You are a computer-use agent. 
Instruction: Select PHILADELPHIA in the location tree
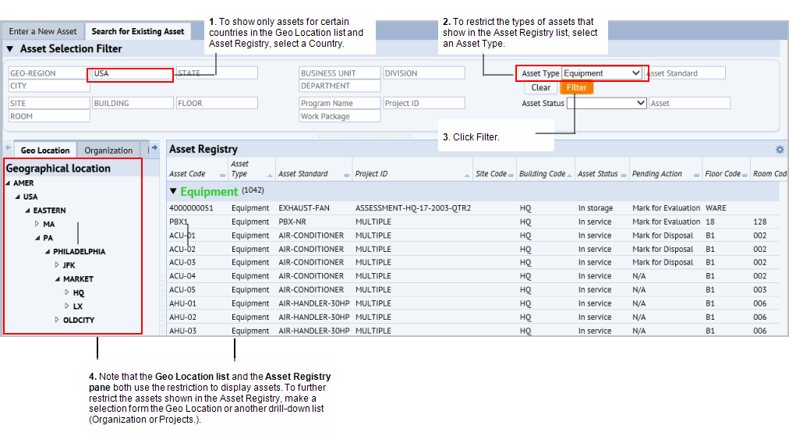79,252
